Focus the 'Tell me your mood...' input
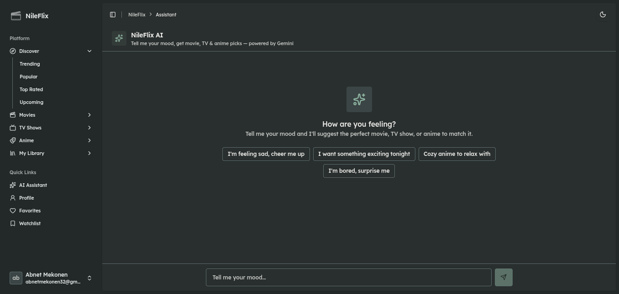Viewport: 619px width, 294px height. click(x=349, y=278)
